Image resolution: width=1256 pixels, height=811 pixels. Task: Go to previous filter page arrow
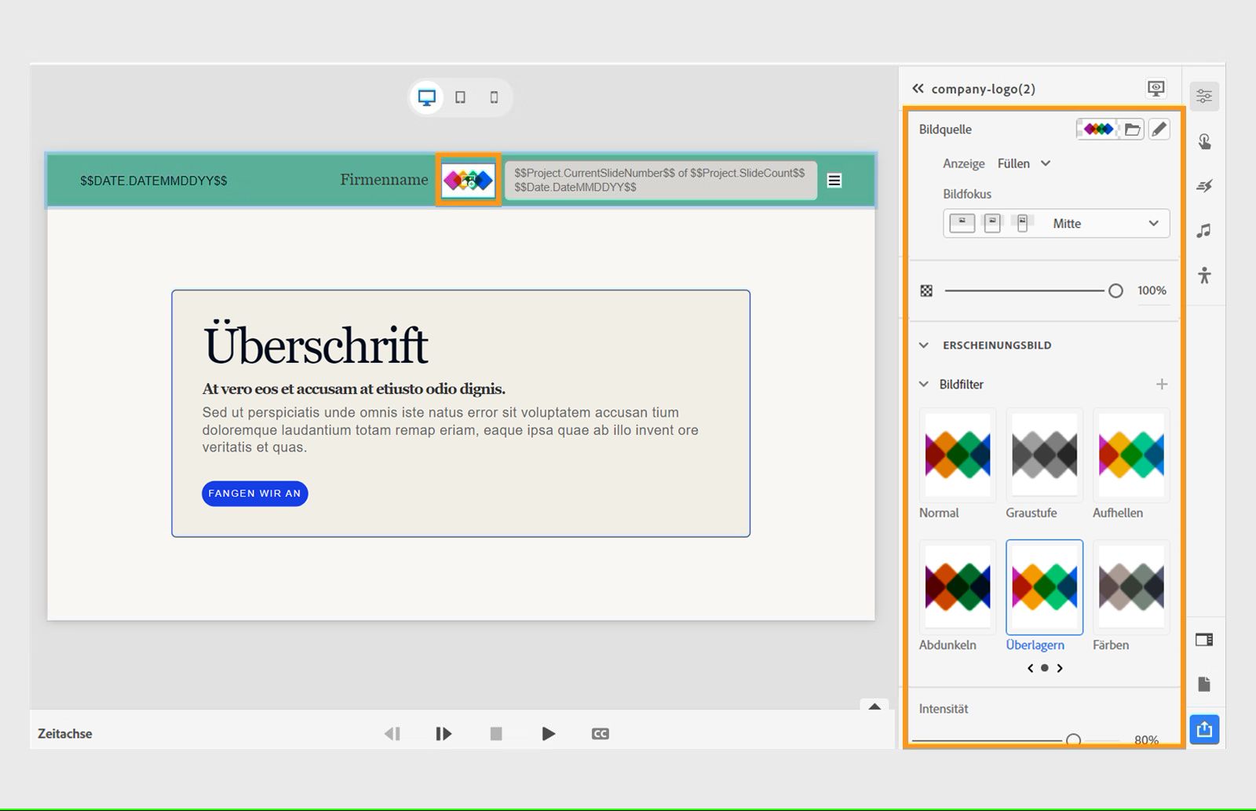click(x=1031, y=668)
